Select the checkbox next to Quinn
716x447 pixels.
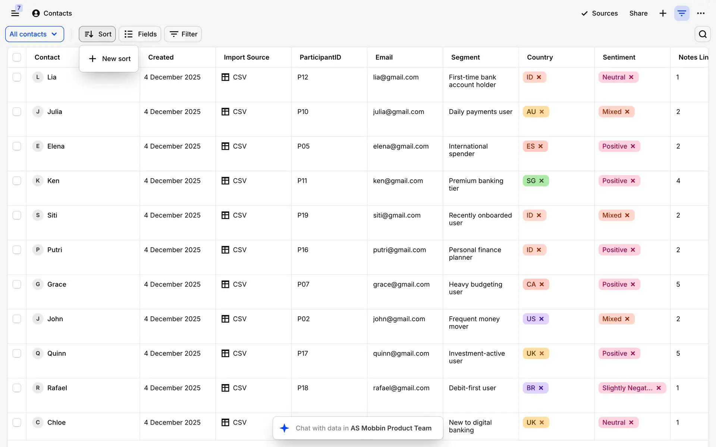17,354
